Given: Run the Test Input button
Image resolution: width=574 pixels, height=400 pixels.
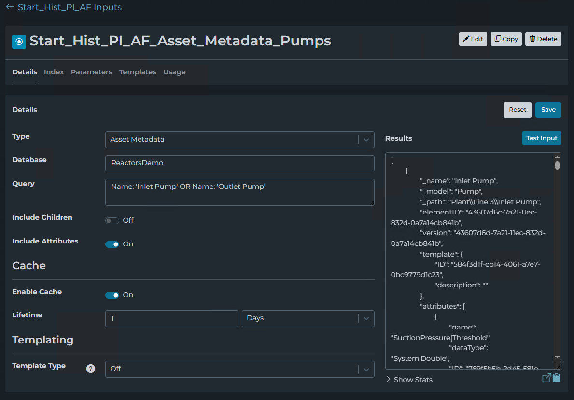Looking at the screenshot, I should click(x=541, y=138).
